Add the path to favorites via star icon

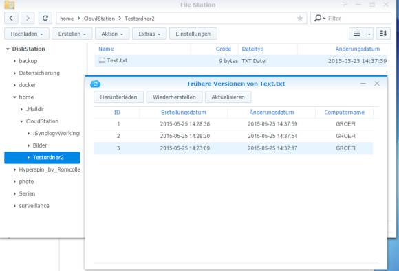[300, 19]
